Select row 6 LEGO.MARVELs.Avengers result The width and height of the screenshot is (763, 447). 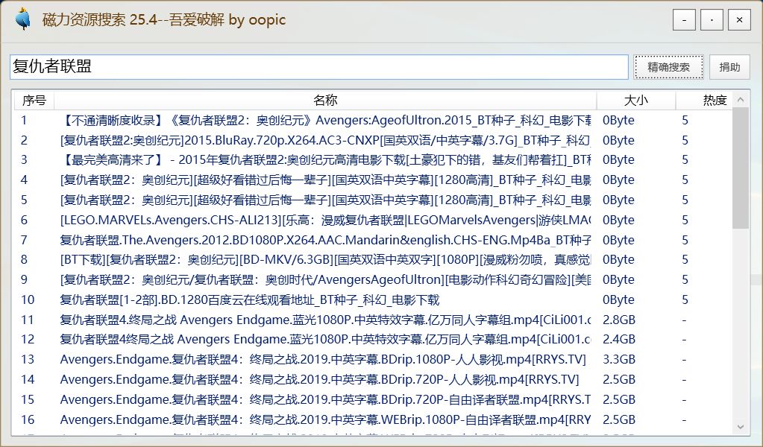coord(325,220)
